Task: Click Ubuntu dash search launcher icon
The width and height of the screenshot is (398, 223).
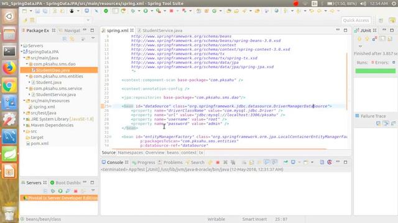Action: tap(9, 17)
